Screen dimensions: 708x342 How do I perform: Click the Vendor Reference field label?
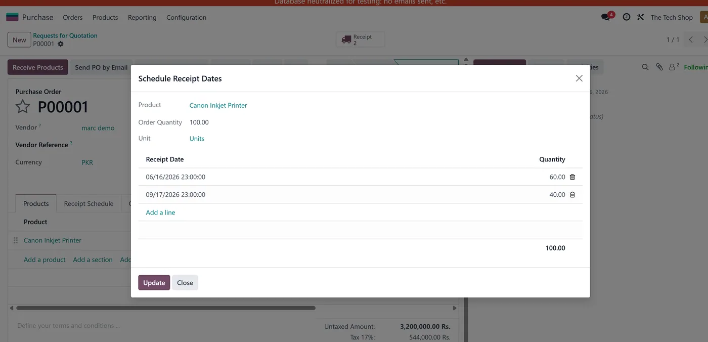click(x=42, y=145)
